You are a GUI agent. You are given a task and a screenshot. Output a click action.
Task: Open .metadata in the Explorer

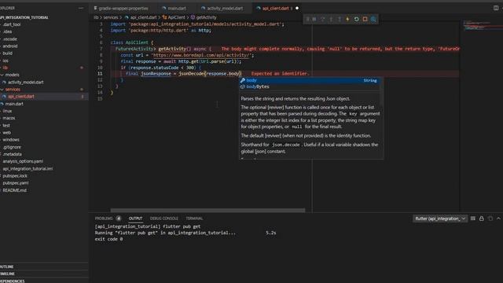pos(13,154)
